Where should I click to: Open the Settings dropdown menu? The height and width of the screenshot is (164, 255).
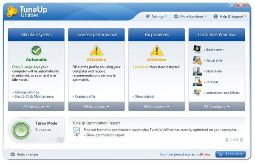coord(156,17)
